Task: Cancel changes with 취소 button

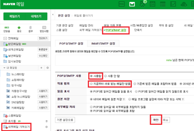Action: pos(165,120)
